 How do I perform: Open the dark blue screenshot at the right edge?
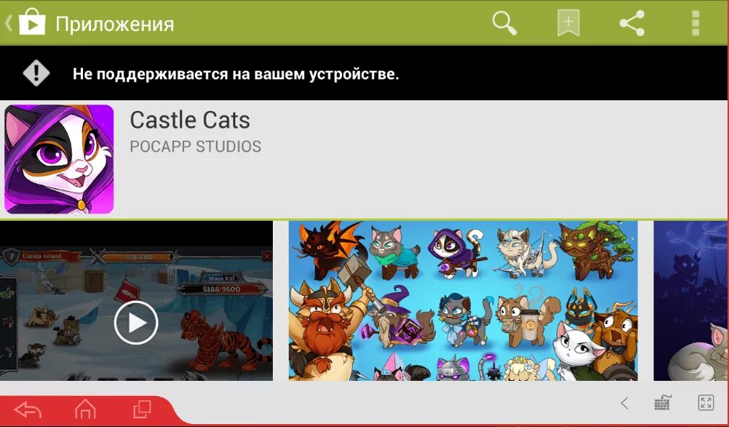pos(690,301)
